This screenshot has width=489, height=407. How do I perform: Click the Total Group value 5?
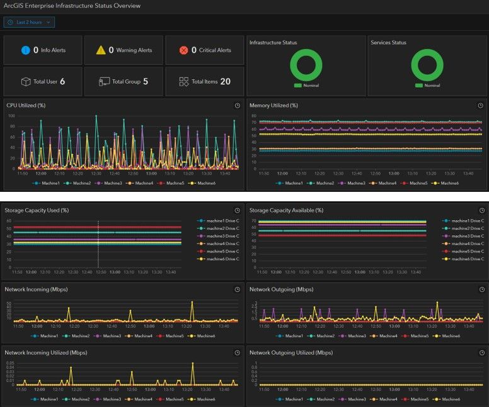pyautogui.click(x=146, y=82)
